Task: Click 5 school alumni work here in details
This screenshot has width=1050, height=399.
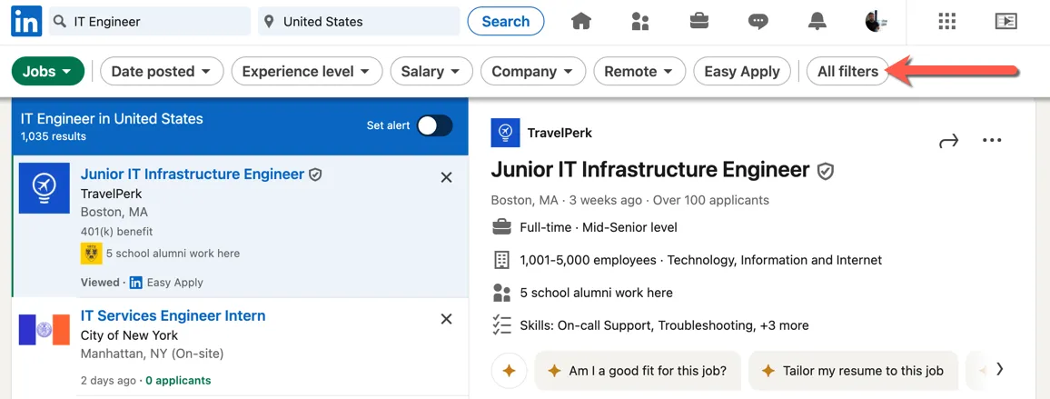Action: [596, 293]
